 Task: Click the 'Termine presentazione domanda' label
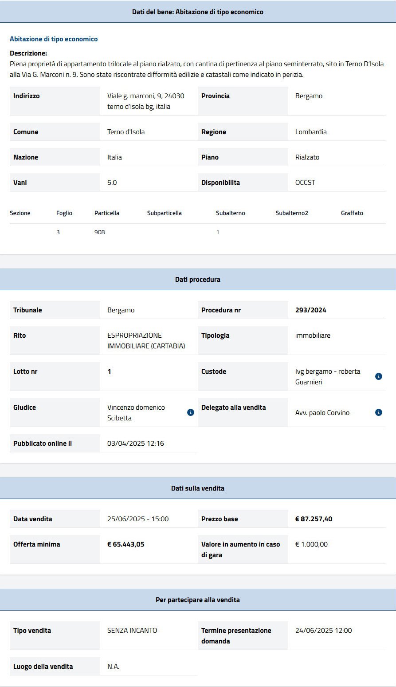[x=236, y=636]
